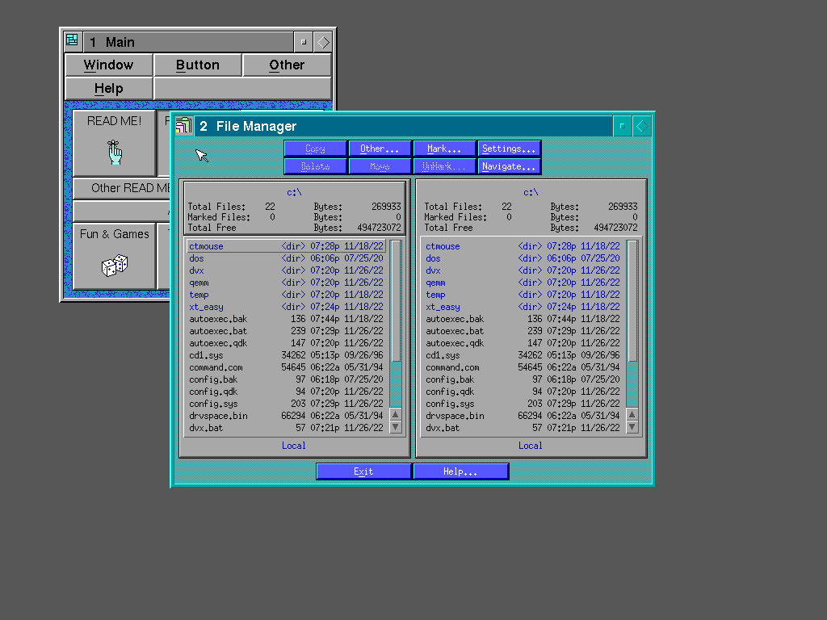This screenshot has width=827, height=620.
Task: Select autoexec.bat in left pane
Action: point(287,331)
